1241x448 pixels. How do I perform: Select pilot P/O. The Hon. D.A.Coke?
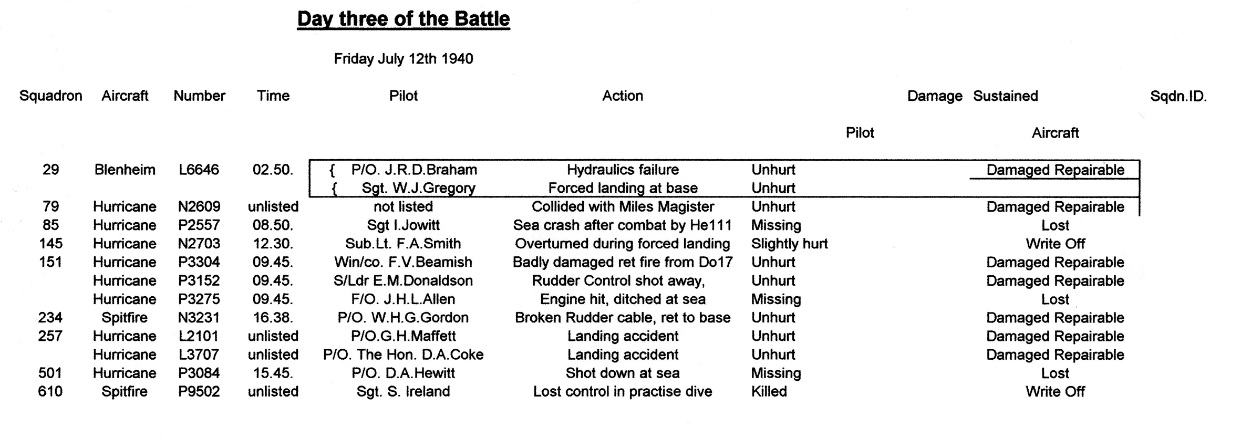coord(403,355)
